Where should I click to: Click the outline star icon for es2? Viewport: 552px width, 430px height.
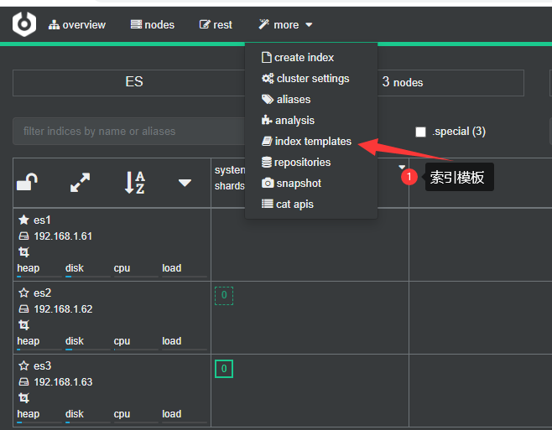coord(23,293)
